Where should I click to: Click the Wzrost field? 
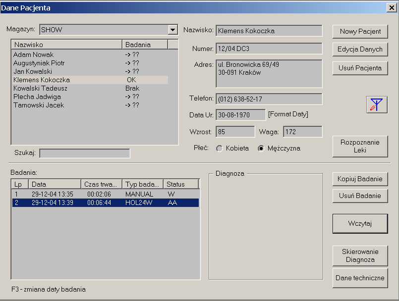pyautogui.click(x=235, y=132)
